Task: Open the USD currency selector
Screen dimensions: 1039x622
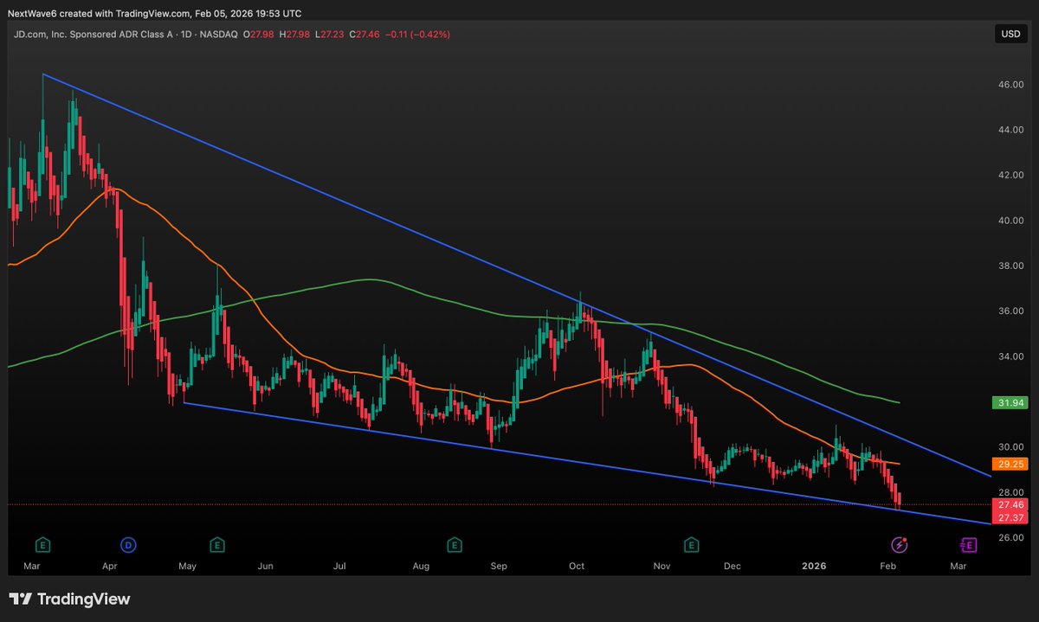Action: tap(1010, 34)
